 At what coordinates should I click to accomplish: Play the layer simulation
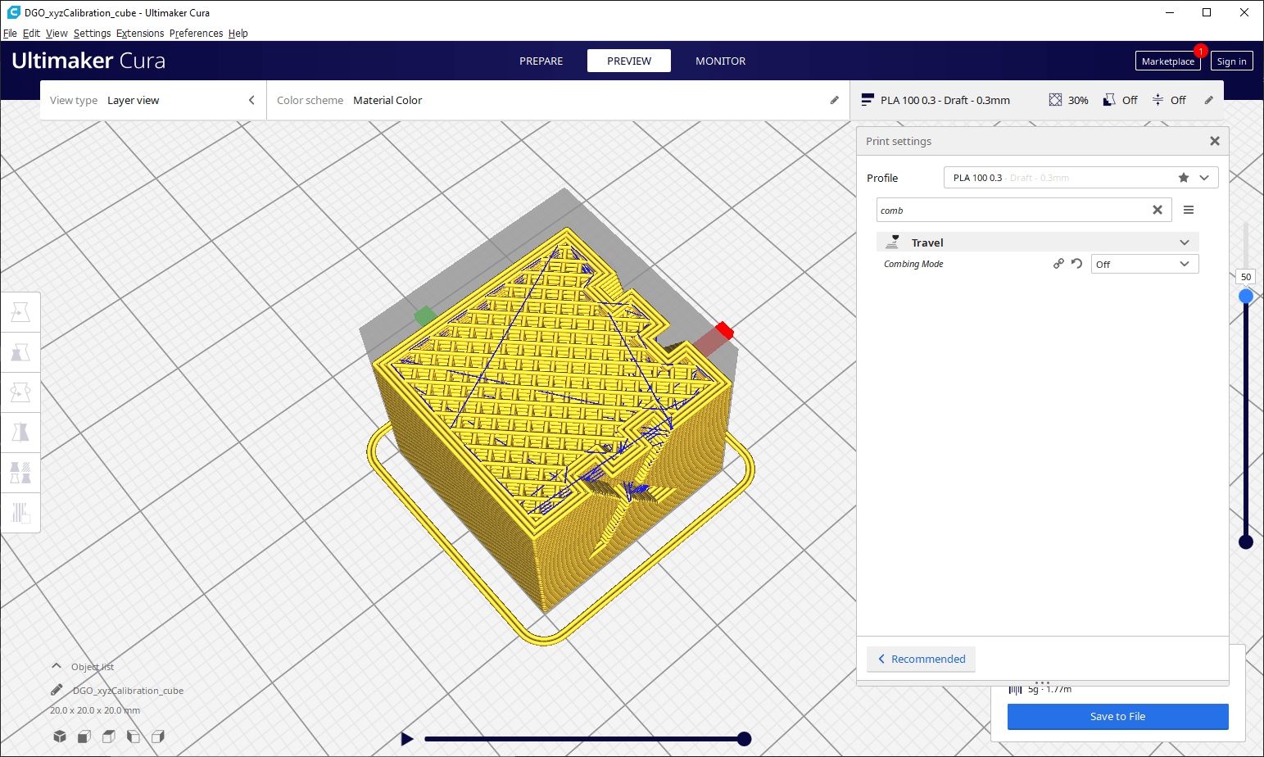(x=407, y=739)
